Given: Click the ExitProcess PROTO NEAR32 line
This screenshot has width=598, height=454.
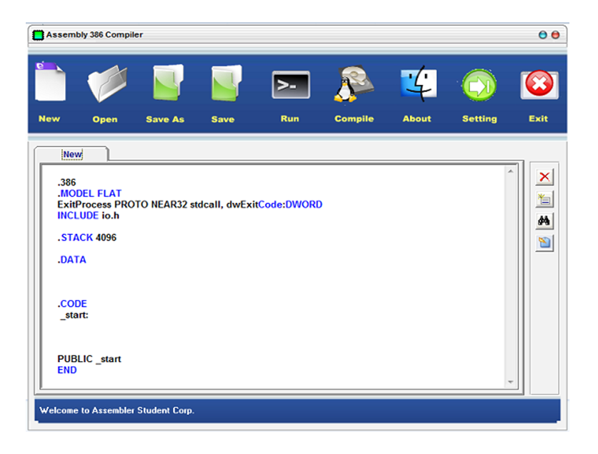Looking at the screenshot, I should [189, 204].
